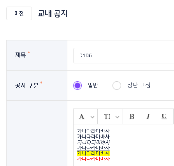Select the 일반 radio button
The height and width of the screenshot is (166, 174).
coord(77,86)
